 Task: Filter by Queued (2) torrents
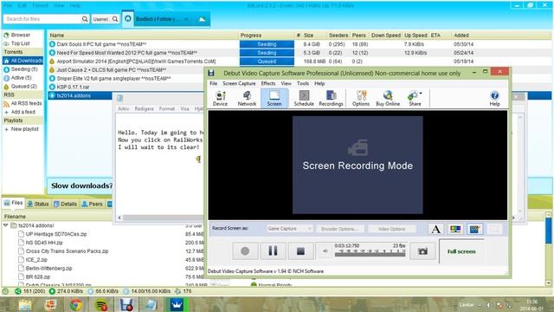(23, 87)
